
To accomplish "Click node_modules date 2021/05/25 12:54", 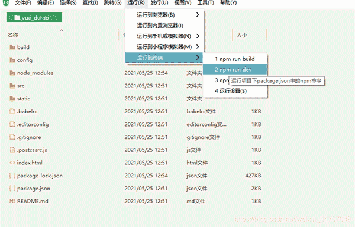I will click(146, 73).
